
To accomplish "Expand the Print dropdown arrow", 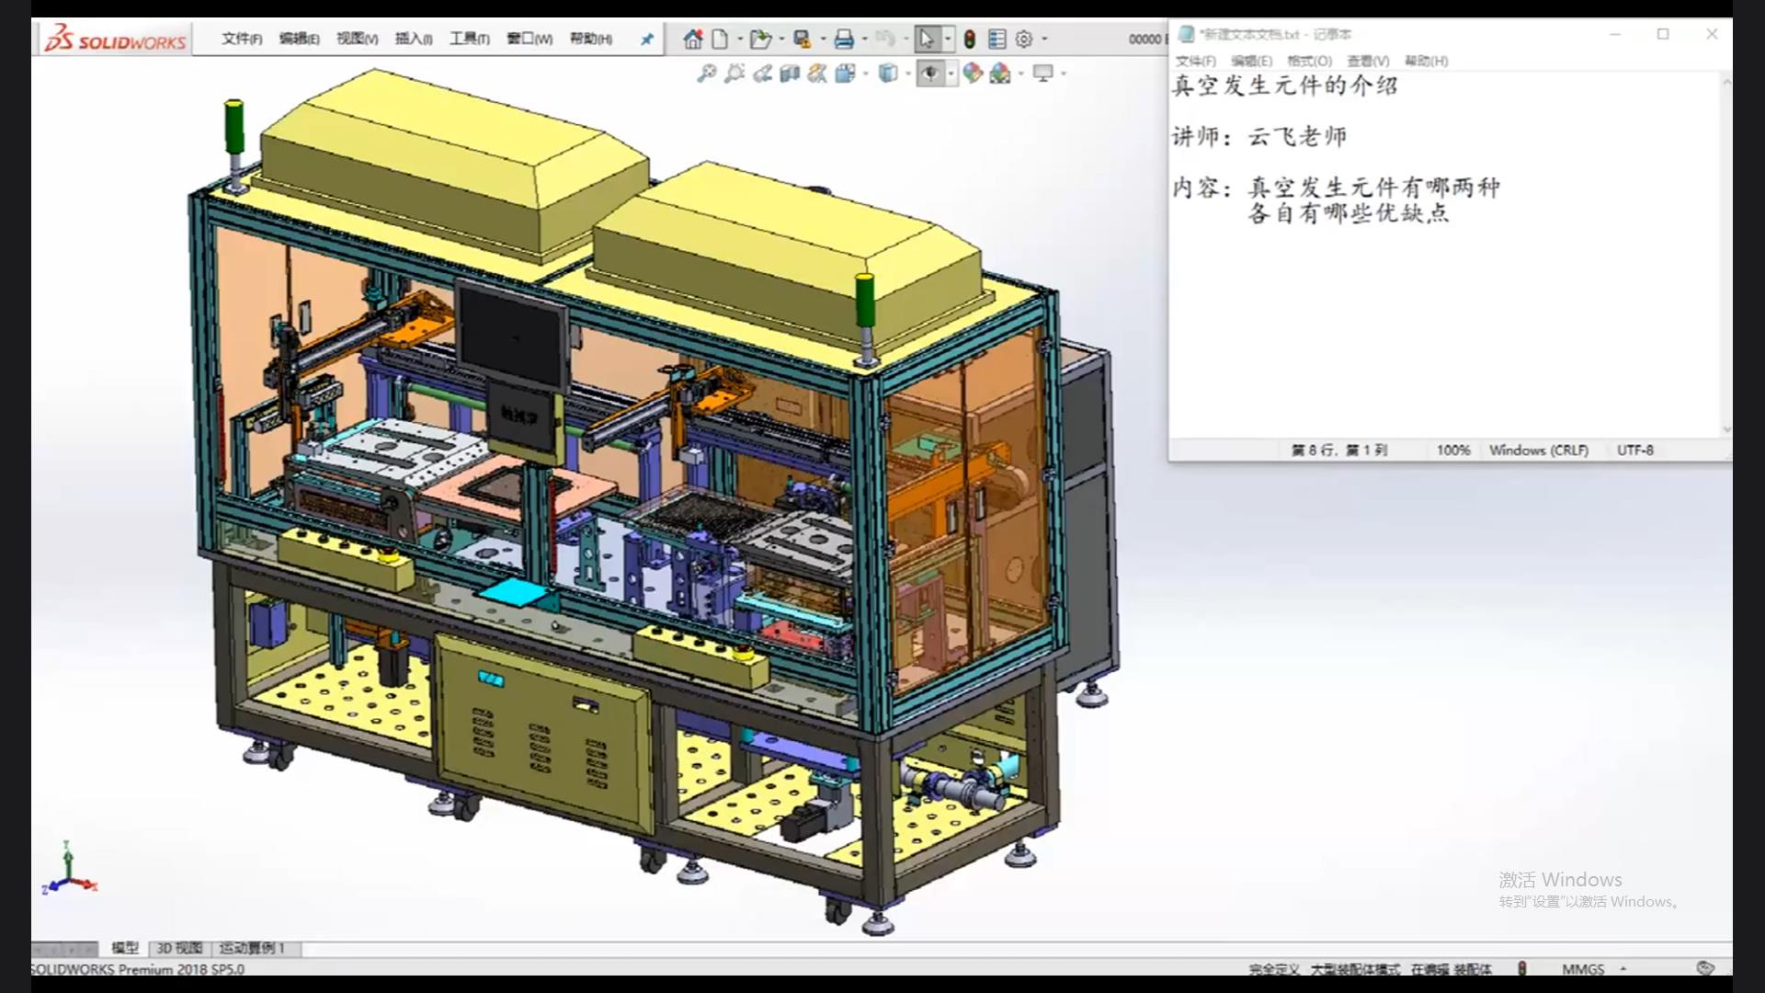I will 864,39.
